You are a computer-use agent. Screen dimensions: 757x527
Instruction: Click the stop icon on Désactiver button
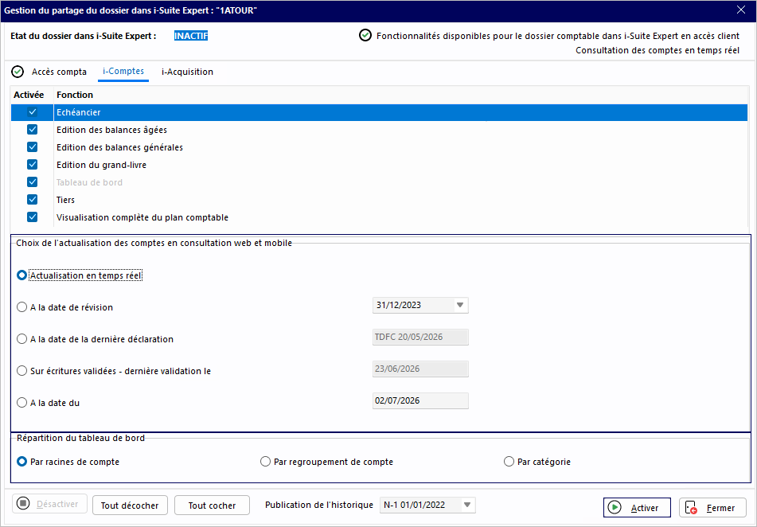click(23, 503)
